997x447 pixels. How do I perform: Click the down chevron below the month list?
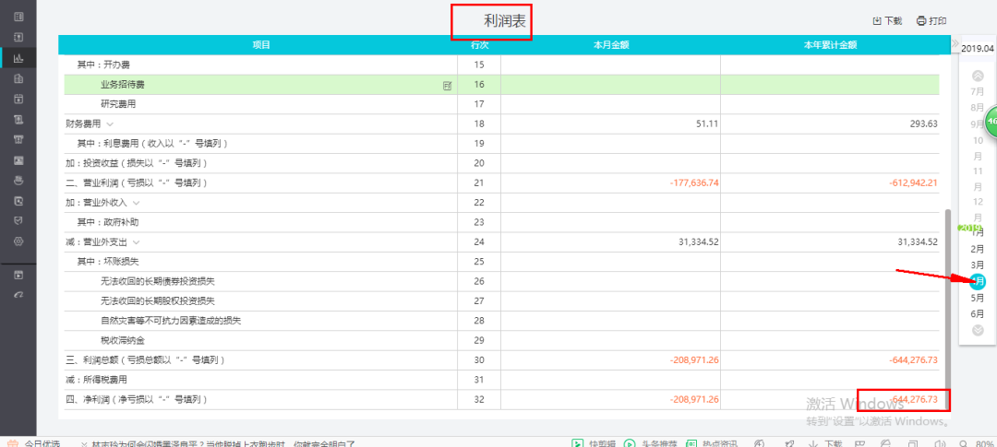coord(978,330)
